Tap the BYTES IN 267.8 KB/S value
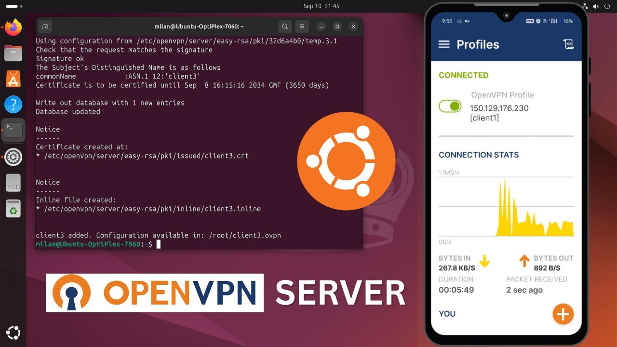This screenshot has width=617, height=347. pos(456,267)
